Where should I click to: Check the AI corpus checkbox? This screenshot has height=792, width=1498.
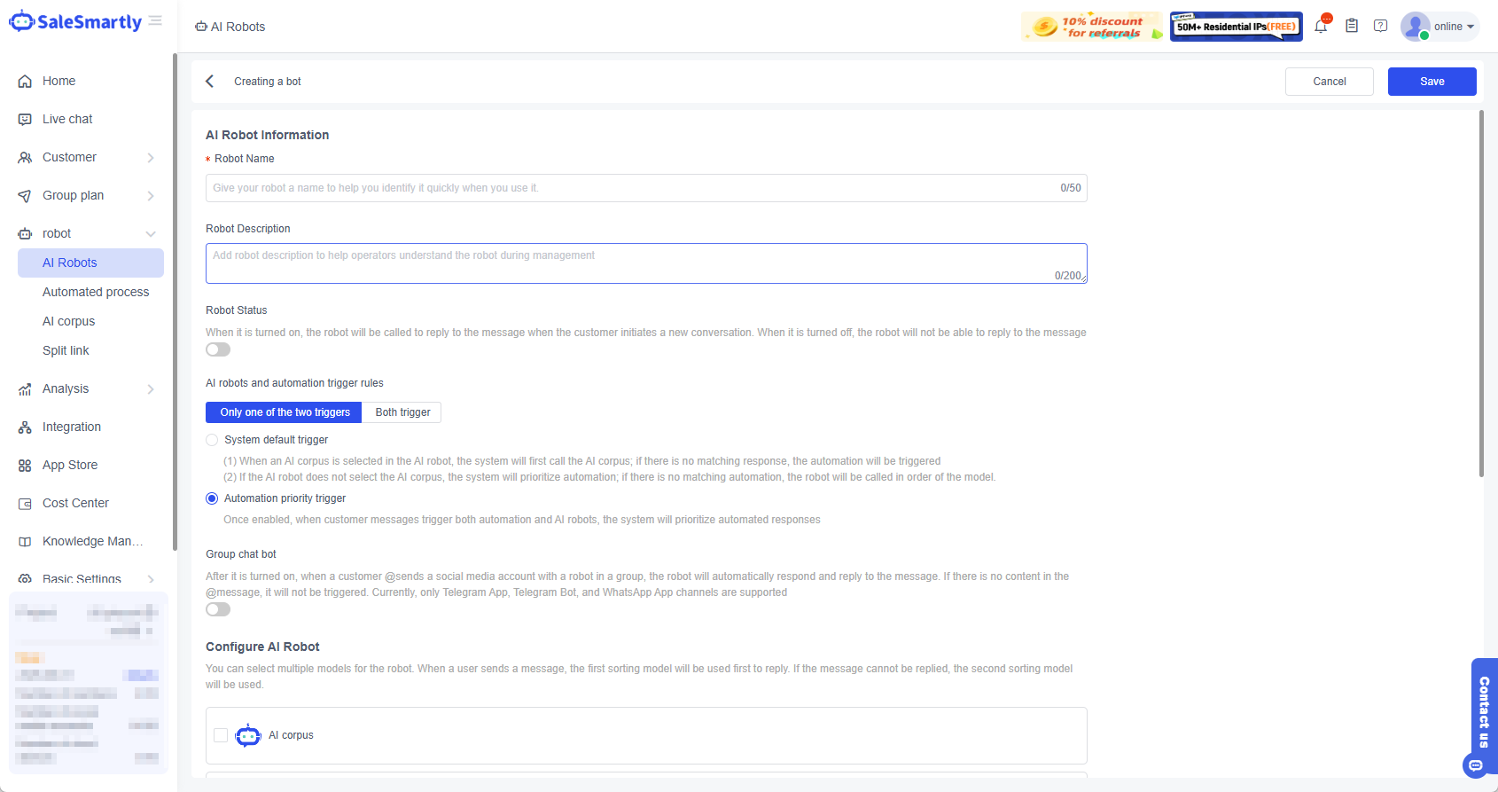point(221,735)
